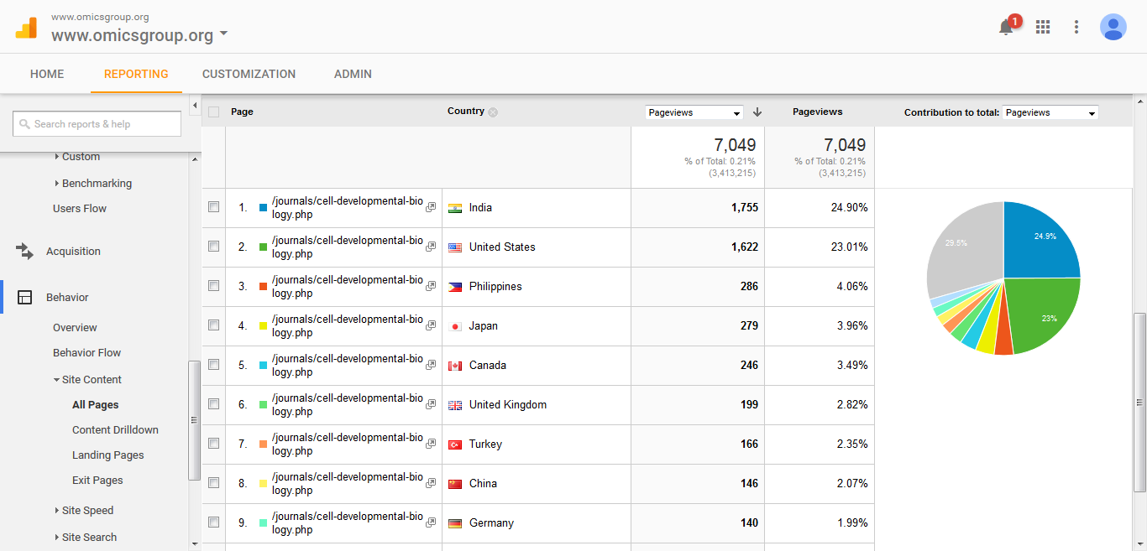Screen dimensions: 1147x551
Task: Open Exit Pages report
Action: (97, 480)
